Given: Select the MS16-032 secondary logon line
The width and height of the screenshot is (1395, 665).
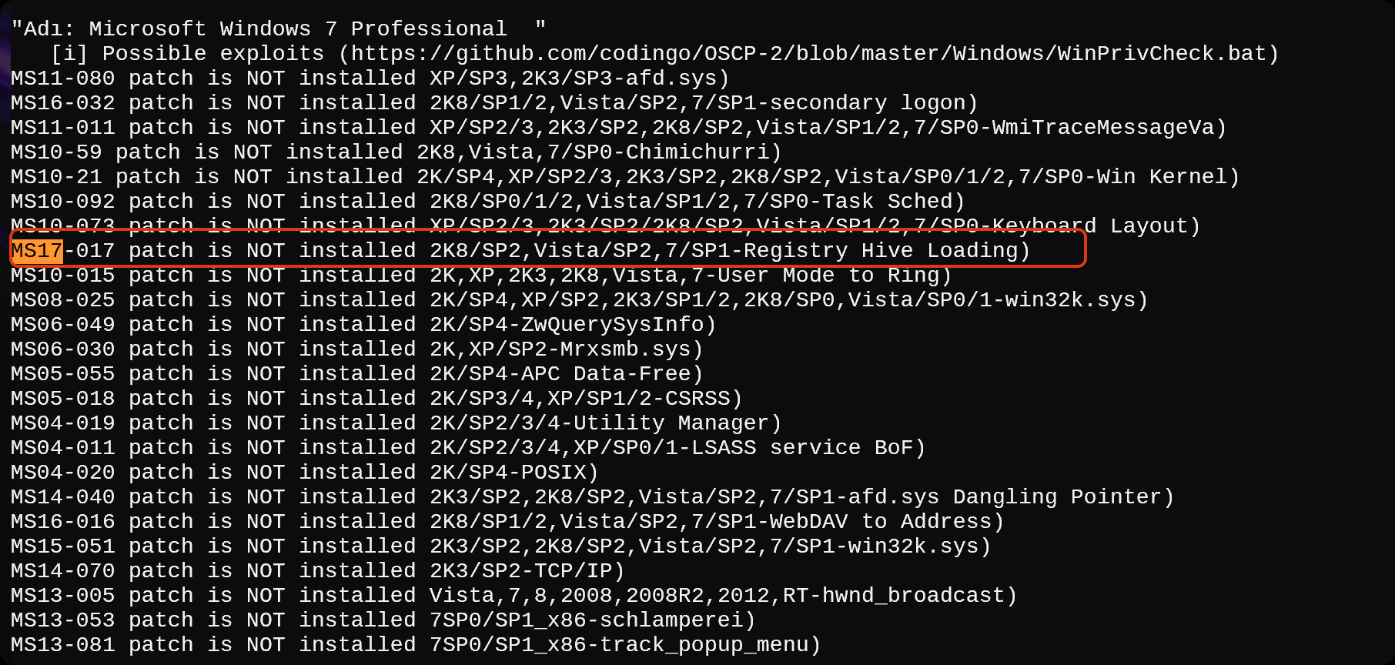Looking at the screenshot, I should tap(493, 103).
